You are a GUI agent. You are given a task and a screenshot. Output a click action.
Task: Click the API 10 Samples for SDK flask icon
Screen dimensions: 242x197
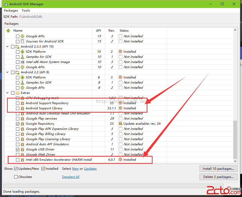(22, 57)
